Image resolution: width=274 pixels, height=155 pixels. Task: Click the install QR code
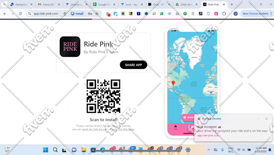pyautogui.click(x=104, y=96)
